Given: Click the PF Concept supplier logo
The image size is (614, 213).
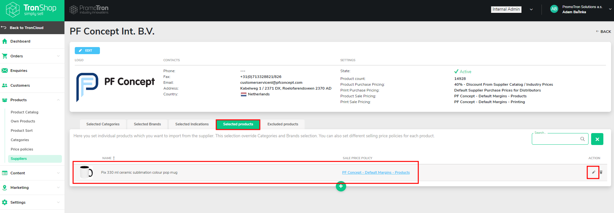Looking at the screenshot, I should coord(115,87).
